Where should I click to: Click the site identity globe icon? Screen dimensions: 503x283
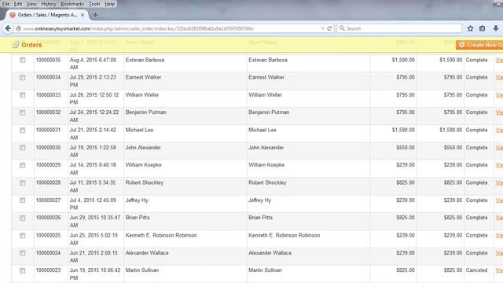coord(19,28)
